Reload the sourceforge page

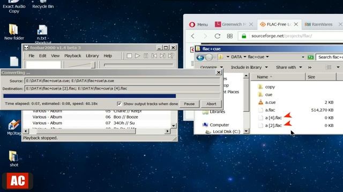[217, 36]
